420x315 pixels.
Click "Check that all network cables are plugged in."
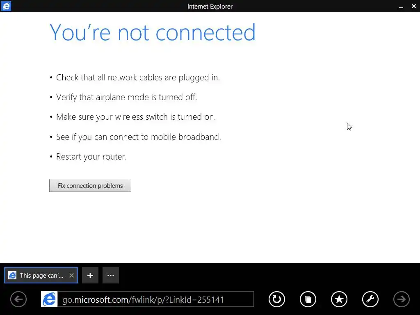coord(138,78)
